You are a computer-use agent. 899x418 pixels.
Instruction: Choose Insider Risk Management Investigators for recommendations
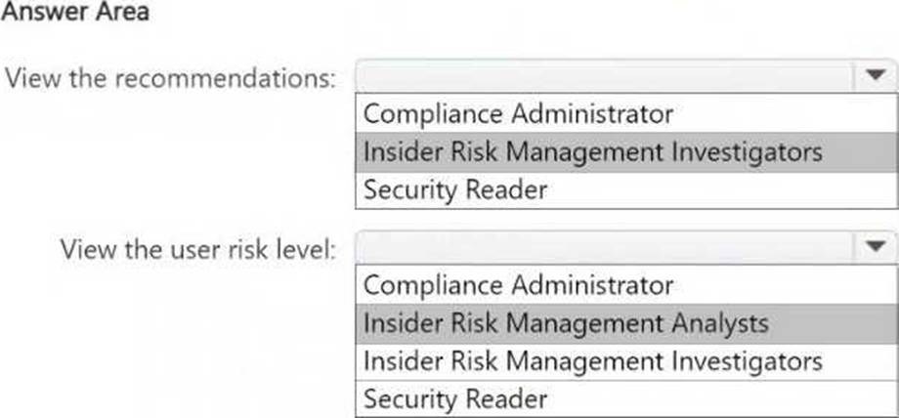(x=592, y=152)
